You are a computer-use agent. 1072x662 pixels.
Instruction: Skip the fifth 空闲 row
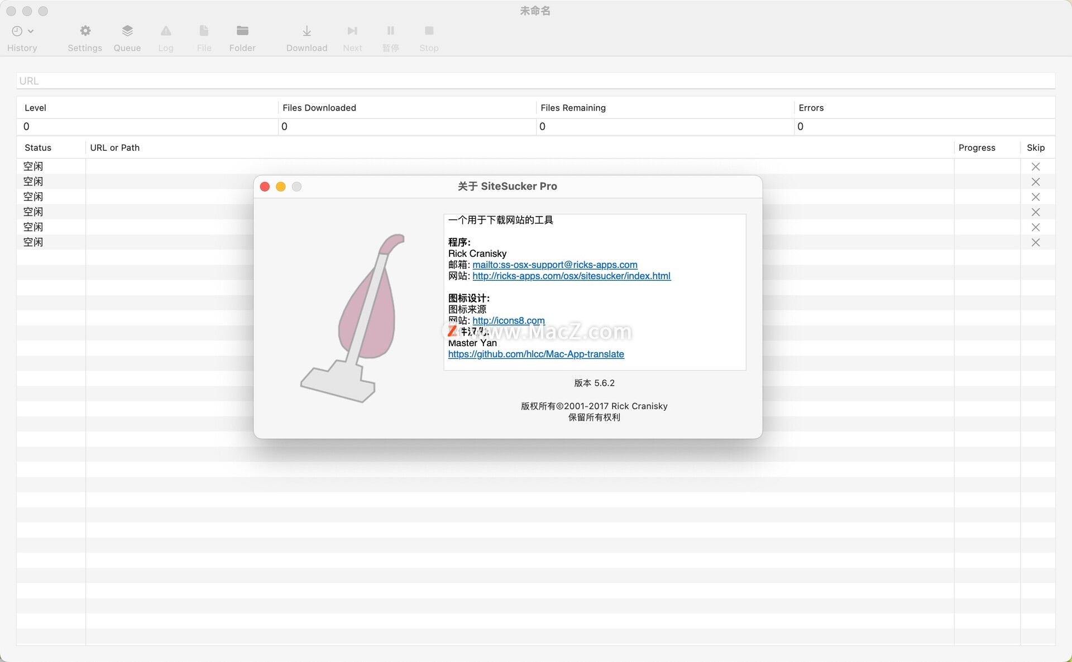click(x=1036, y=227)
